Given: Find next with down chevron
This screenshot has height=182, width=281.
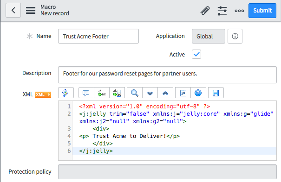Looking at the screenshot, I should tap(150, 93).
